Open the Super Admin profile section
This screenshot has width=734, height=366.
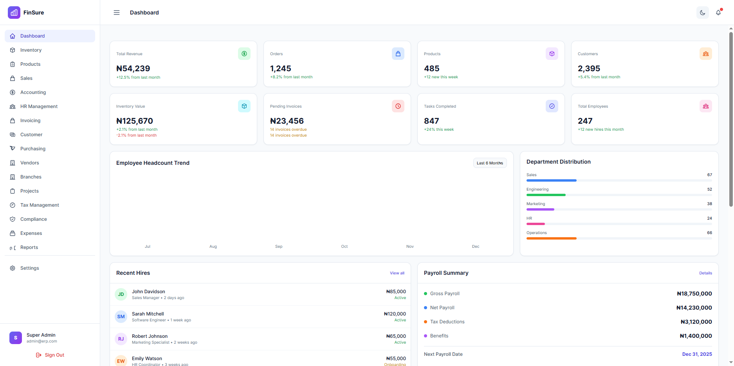tap(41, 338)
